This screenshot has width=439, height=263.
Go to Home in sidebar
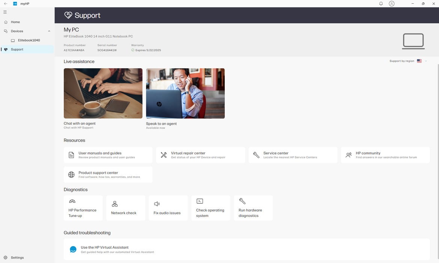(x=27, y=22)
